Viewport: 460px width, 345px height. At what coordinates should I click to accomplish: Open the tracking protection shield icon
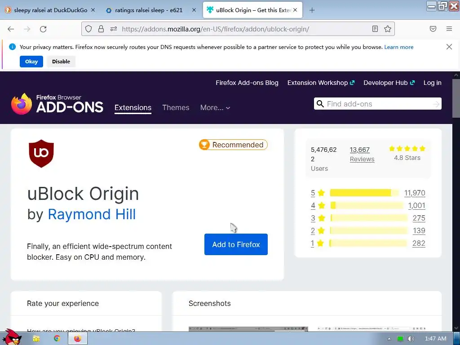tap(88, 29)
